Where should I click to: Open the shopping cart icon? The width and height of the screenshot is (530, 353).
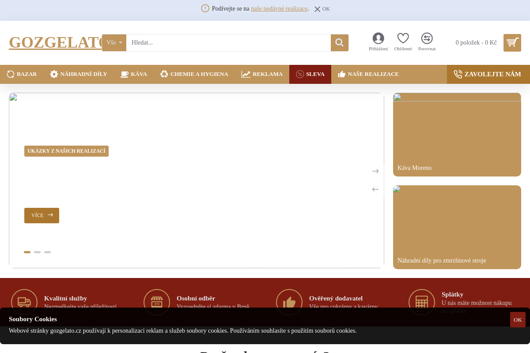coord(512,43)
